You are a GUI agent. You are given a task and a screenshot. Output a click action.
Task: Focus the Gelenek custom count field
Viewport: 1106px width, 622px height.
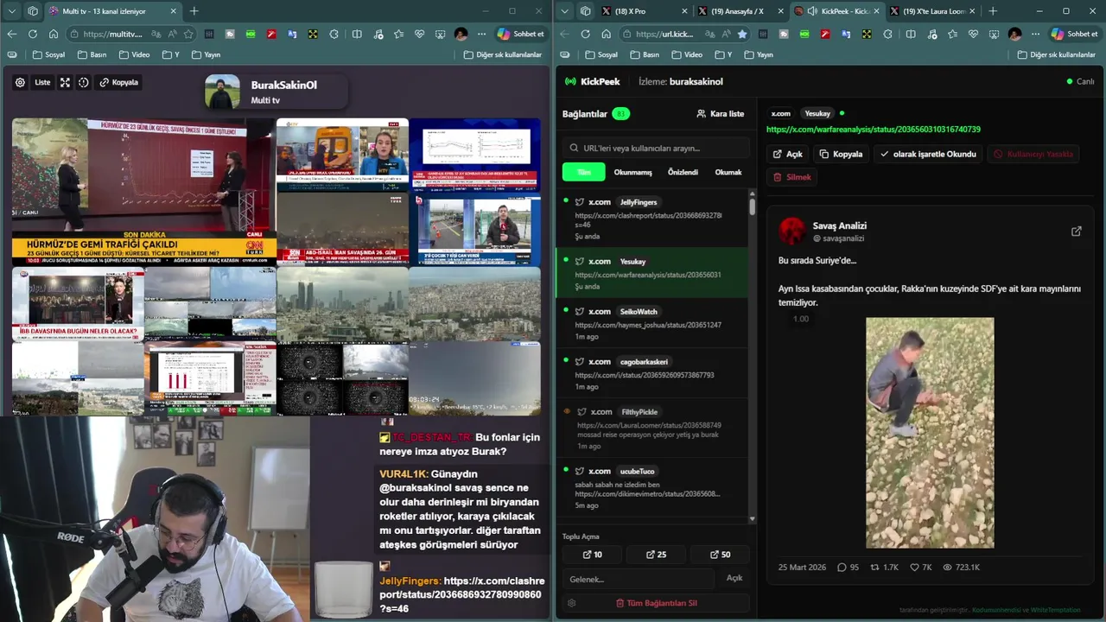(639, 578)
